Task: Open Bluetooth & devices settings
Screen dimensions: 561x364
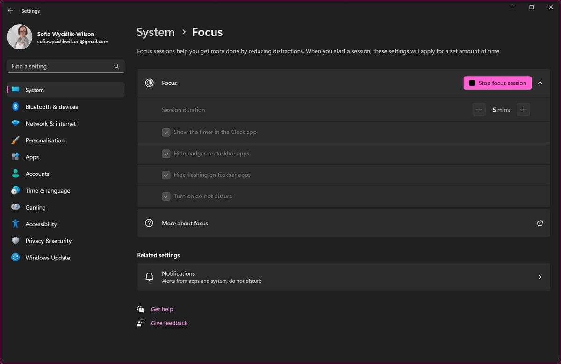Action: (x=51, y=107)
